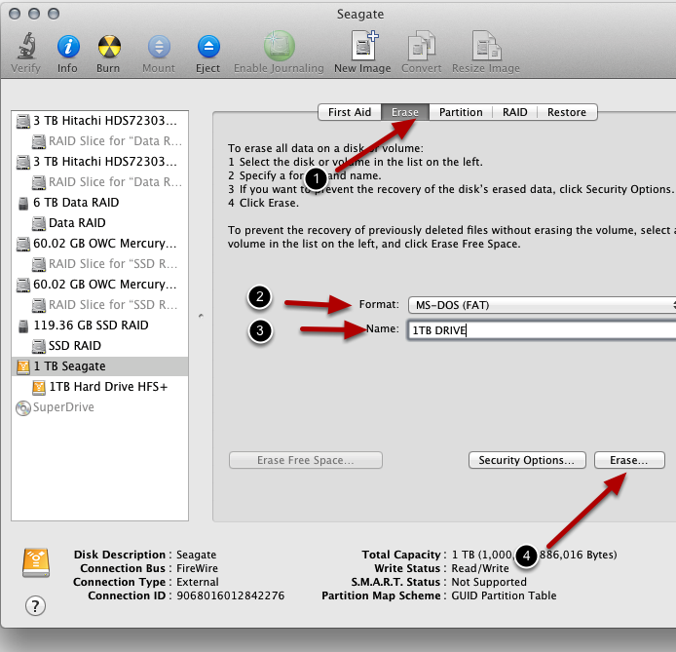
Task: Select the 119.36 GB SSD RAID disk
Action: (91, 326)
